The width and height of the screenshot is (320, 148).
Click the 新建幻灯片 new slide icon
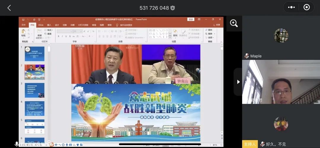point(40,31)
